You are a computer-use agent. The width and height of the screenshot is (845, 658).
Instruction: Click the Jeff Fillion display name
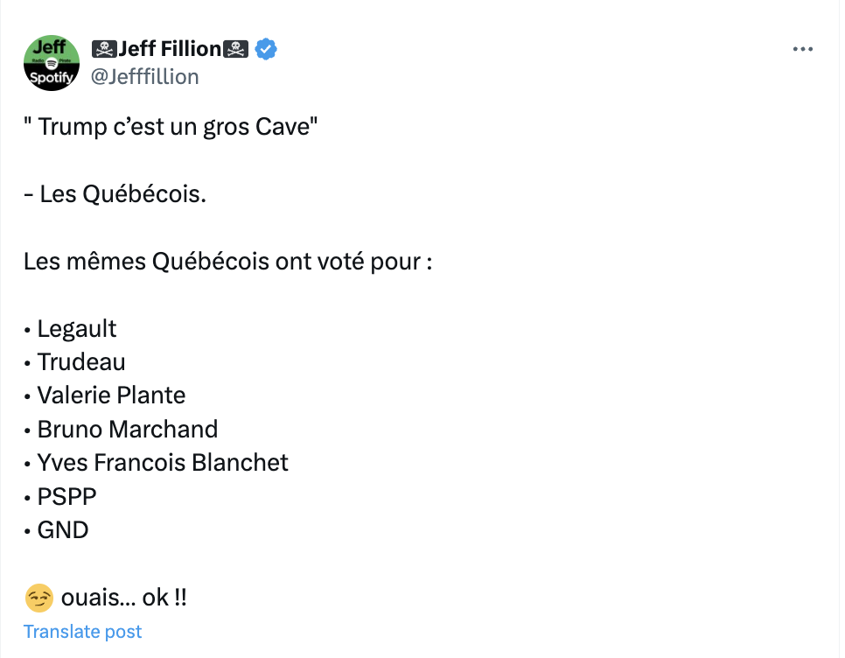point(170,49)
